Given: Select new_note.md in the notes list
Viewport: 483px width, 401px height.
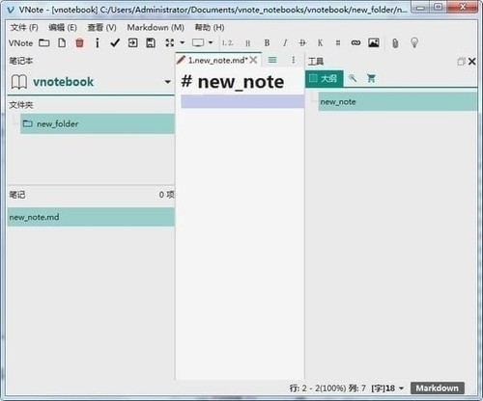Looking at the screenshot, I should 91,217.
